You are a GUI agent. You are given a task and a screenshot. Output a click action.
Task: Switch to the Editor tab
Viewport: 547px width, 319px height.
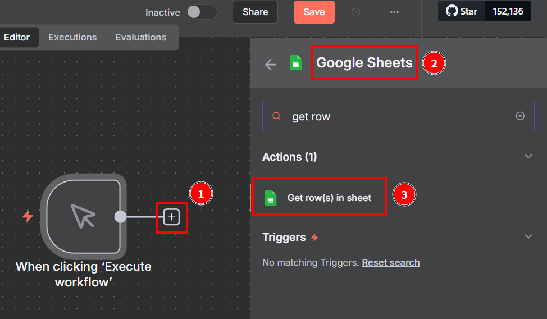[x=17, y=37]
